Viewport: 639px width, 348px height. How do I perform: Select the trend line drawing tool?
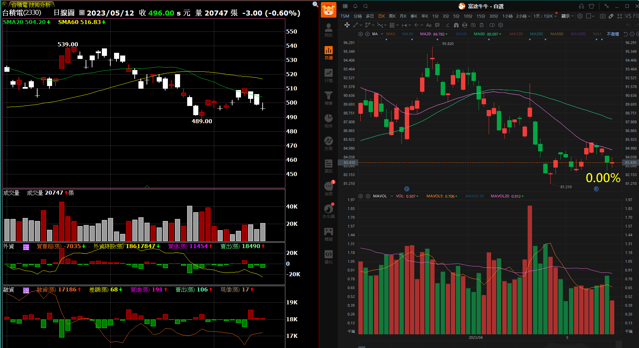(355, 25)
